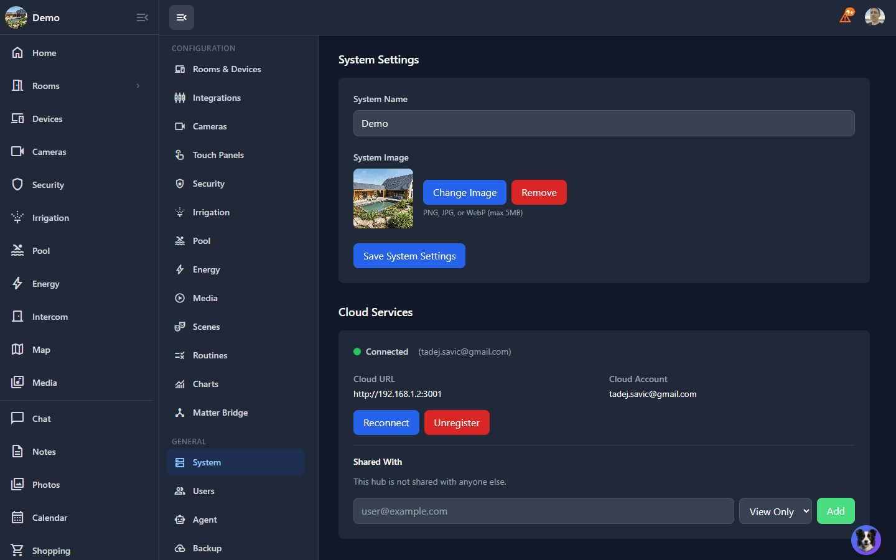
Task: Toggle the configuration menu panel button
Action: pos(182,17)
